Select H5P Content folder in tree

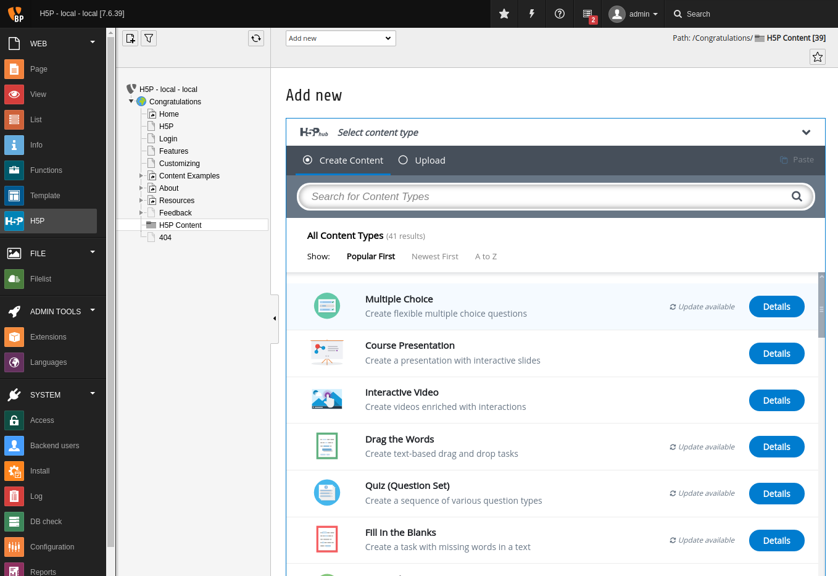click(x=180, y=225)
